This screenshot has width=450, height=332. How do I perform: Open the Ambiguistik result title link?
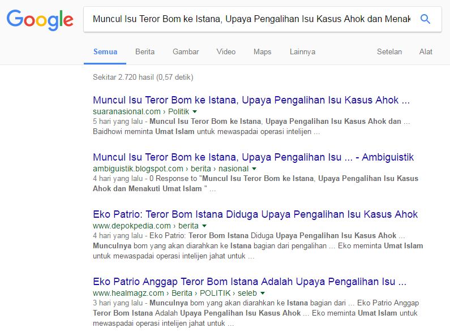click(x=253, y=157)
